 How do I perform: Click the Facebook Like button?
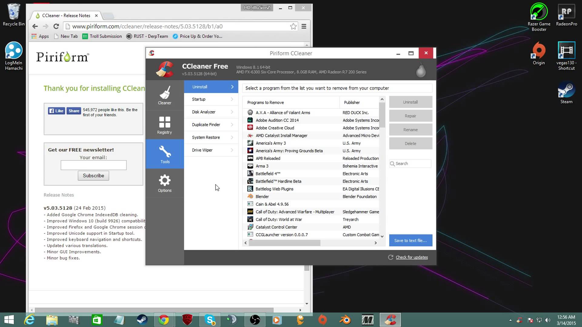[x=56, y=111]
